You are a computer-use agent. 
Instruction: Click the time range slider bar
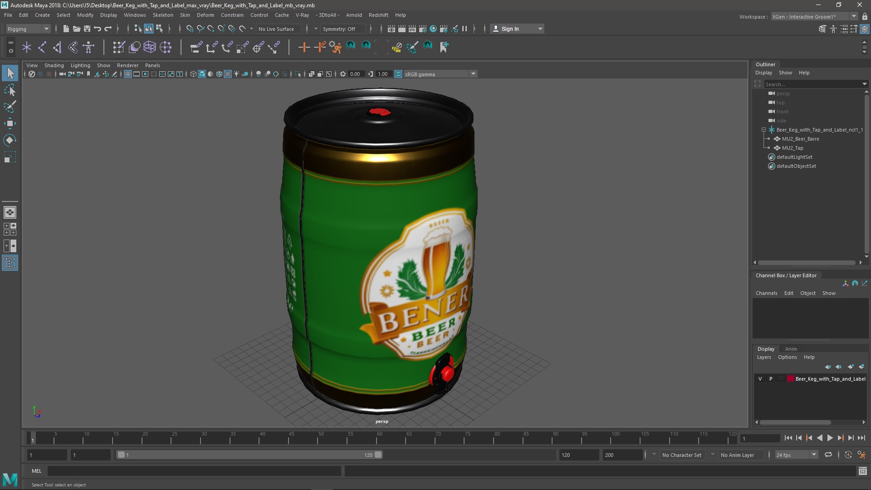[249, 455]
